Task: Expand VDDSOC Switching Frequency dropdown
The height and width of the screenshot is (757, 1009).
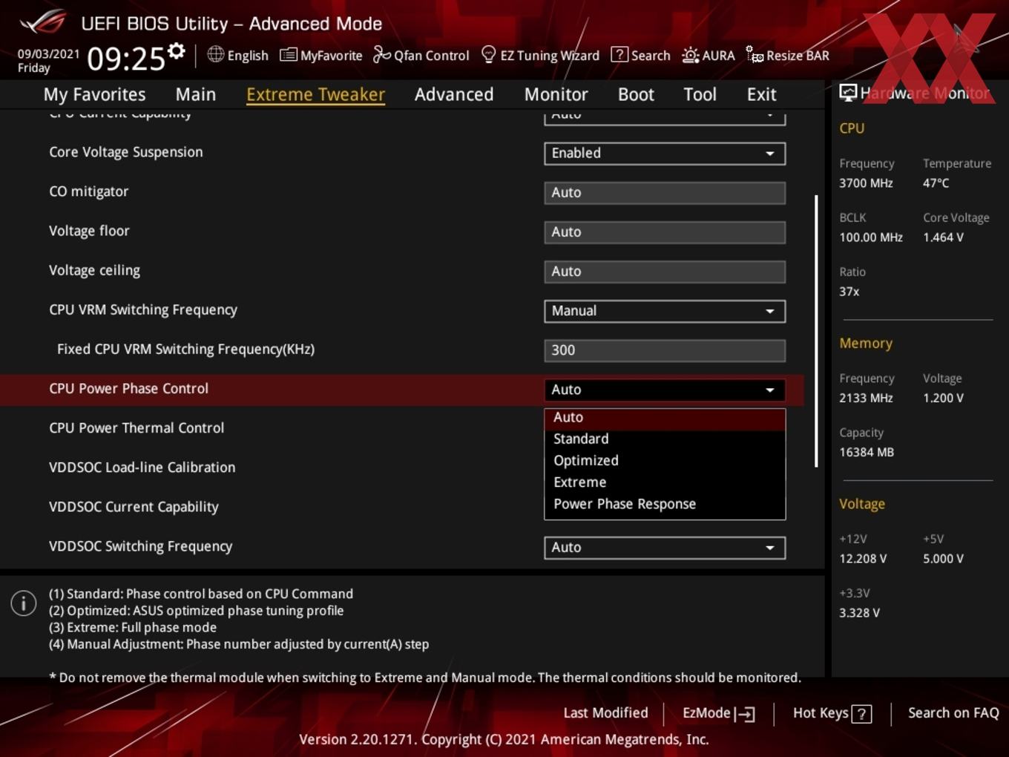Action: click(665, 548)
